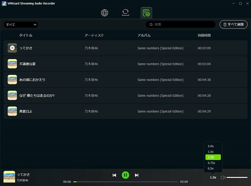Image resolution: width=251 pixels, height=186 pixels.
Task: Click the 乃木坂46 artist cell of 不道徳な夏
Action: 91,64
